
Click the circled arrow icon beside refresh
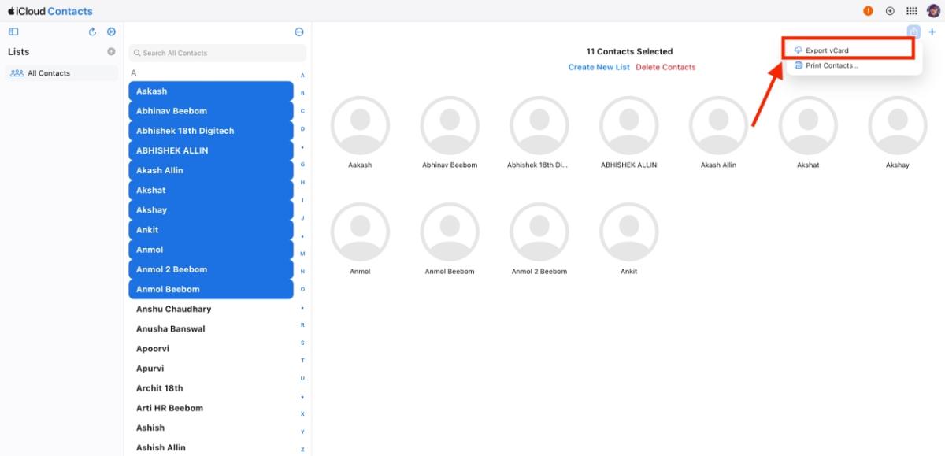[x=111, y=32]
